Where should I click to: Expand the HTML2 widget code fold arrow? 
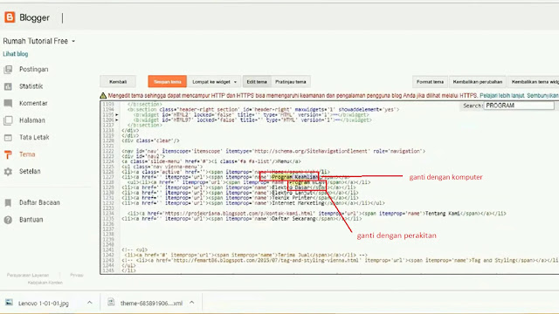117,115
